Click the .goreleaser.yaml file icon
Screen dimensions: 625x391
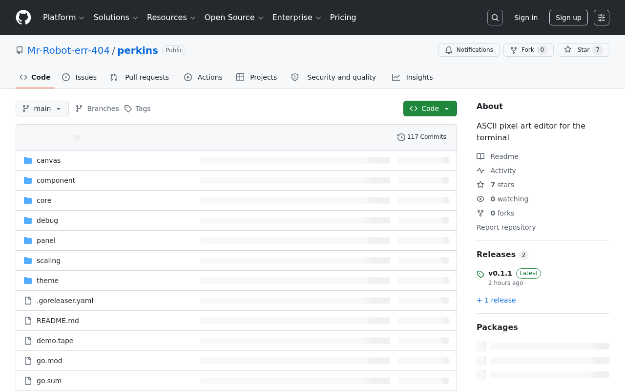(28, 301)
